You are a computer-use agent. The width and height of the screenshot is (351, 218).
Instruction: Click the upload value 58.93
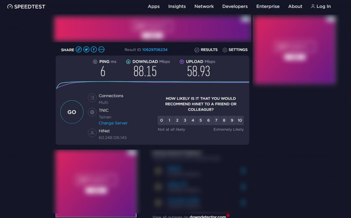click(x=198, y=71)
